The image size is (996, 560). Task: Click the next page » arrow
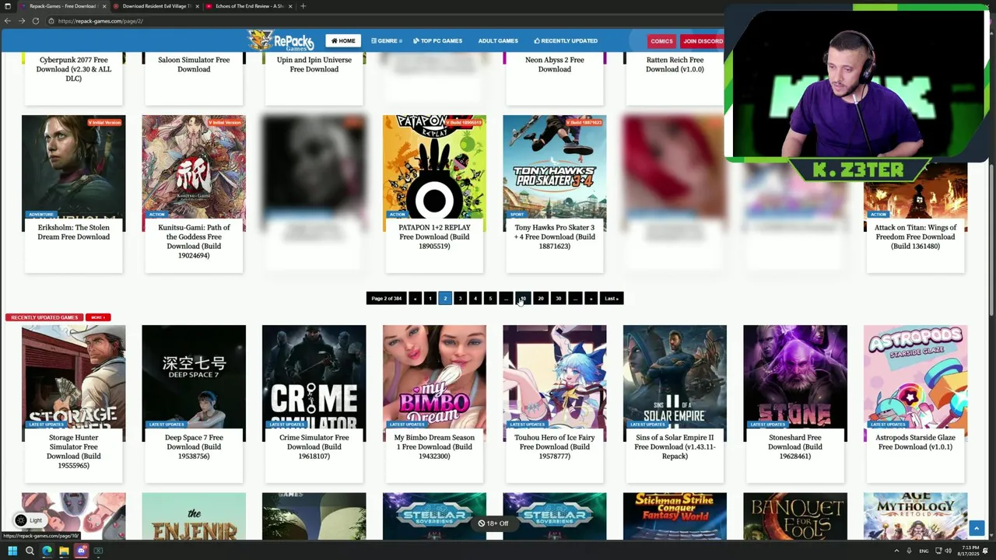pos(591,298)
